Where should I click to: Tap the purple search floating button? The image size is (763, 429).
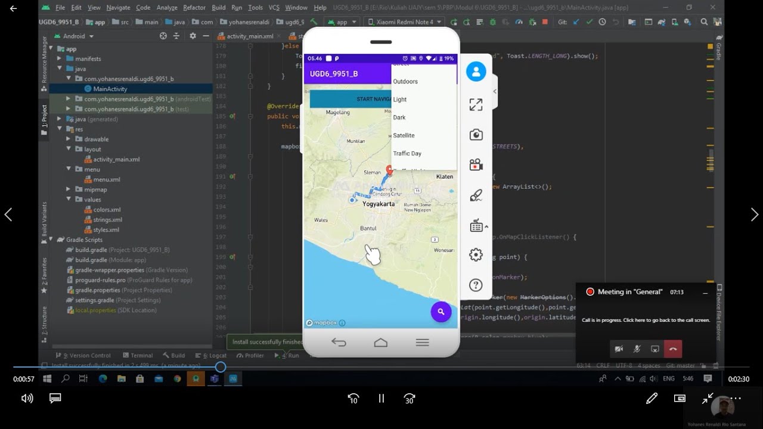click(x=441, y=312)
